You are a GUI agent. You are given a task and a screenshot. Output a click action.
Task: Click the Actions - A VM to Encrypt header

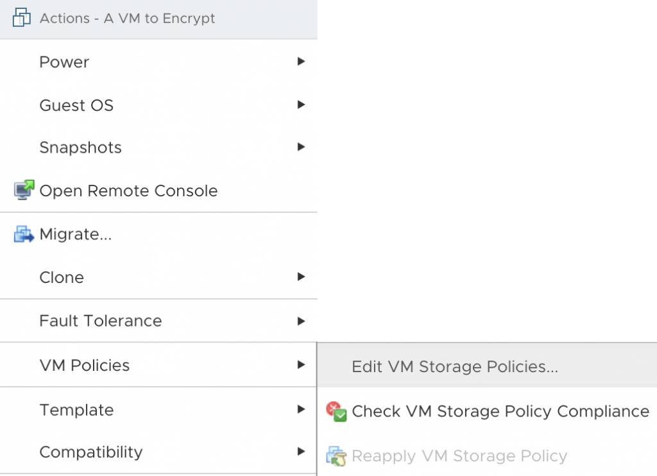[158, 19]
